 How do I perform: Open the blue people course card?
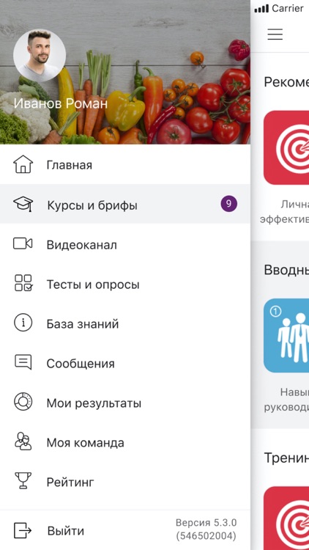click(286, 335)
